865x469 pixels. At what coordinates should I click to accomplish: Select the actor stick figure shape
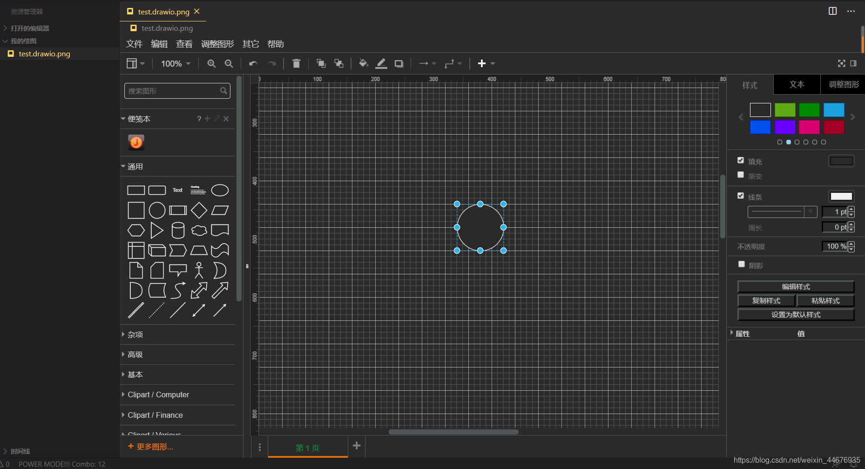[199, 270]
